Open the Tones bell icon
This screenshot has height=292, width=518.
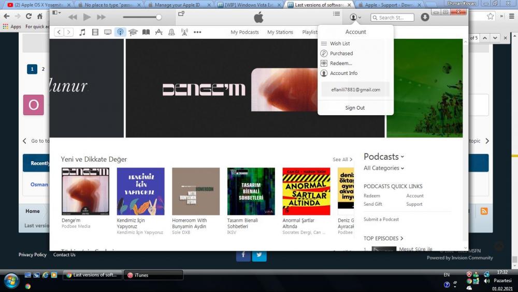click(x=171, y=32)
